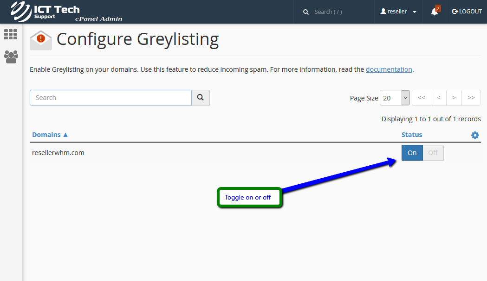Go to the last page of records
The height and width of the screenshot is (281, 487).
point(471,98)
